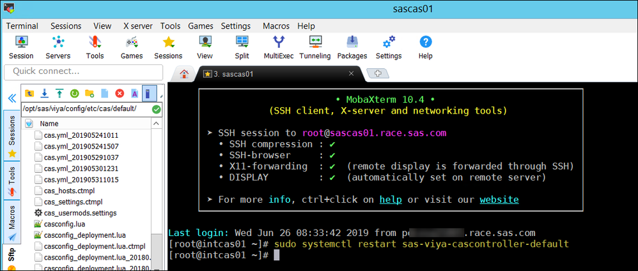Create new file in SFTP panel
Image resolution: width=638 pixels, height=271 pixels.
coord(105,94)
